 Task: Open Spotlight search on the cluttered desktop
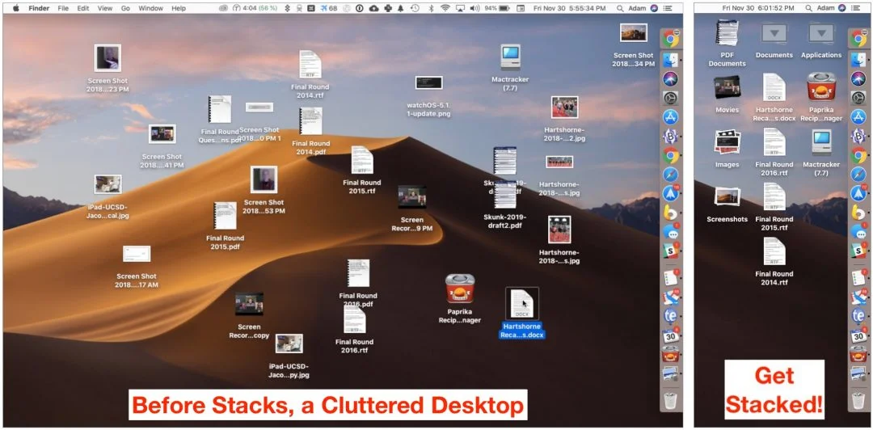[621, 8]
